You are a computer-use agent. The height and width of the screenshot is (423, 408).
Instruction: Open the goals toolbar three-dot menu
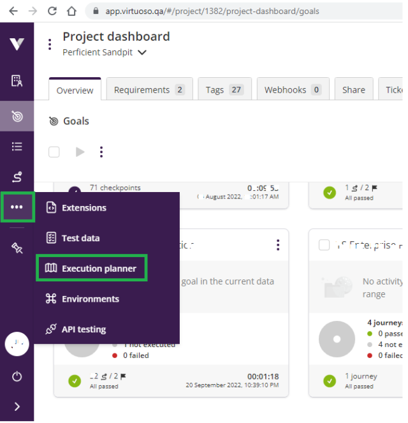pos(101,152)
